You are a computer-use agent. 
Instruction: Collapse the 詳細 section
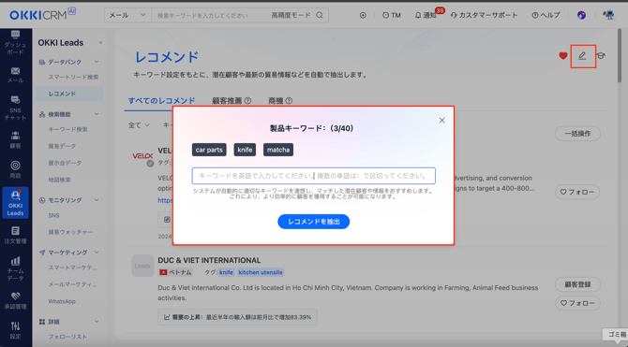tap(97, 322)
